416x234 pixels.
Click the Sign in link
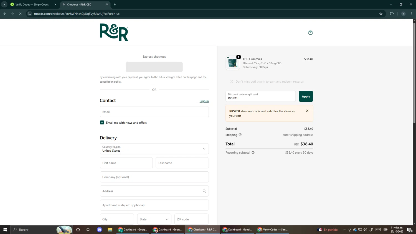coord(204,101)
